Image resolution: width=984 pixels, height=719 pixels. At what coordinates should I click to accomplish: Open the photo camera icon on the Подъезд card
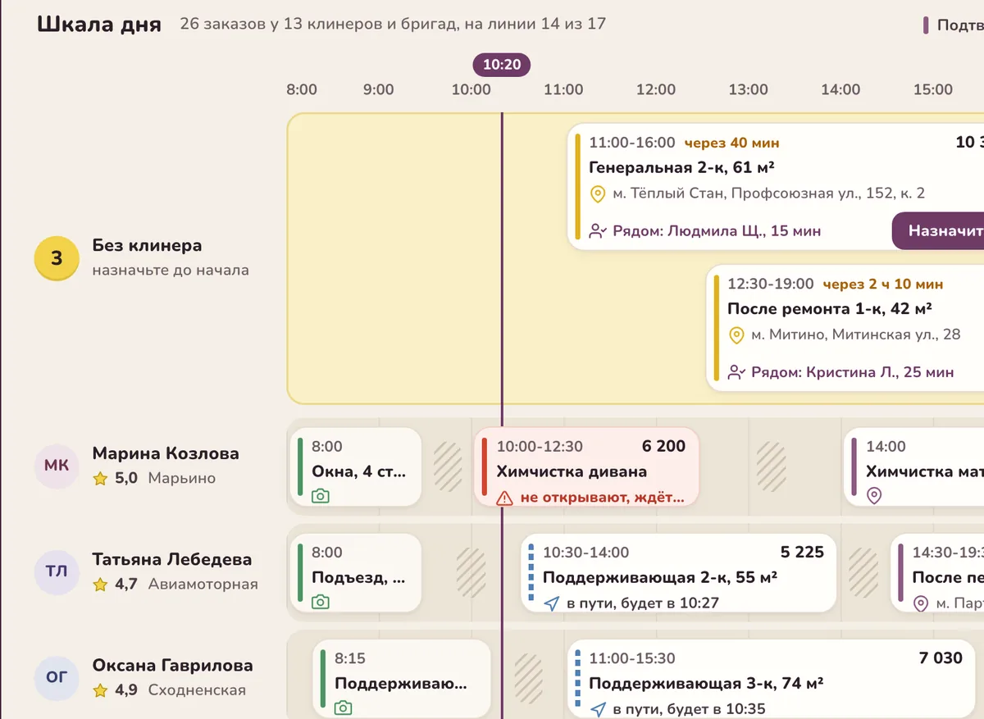321,602
